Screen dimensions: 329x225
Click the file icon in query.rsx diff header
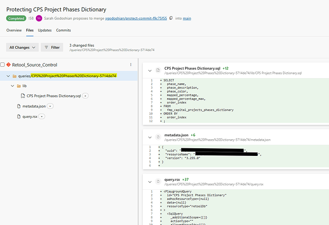(x=159, y=182)
